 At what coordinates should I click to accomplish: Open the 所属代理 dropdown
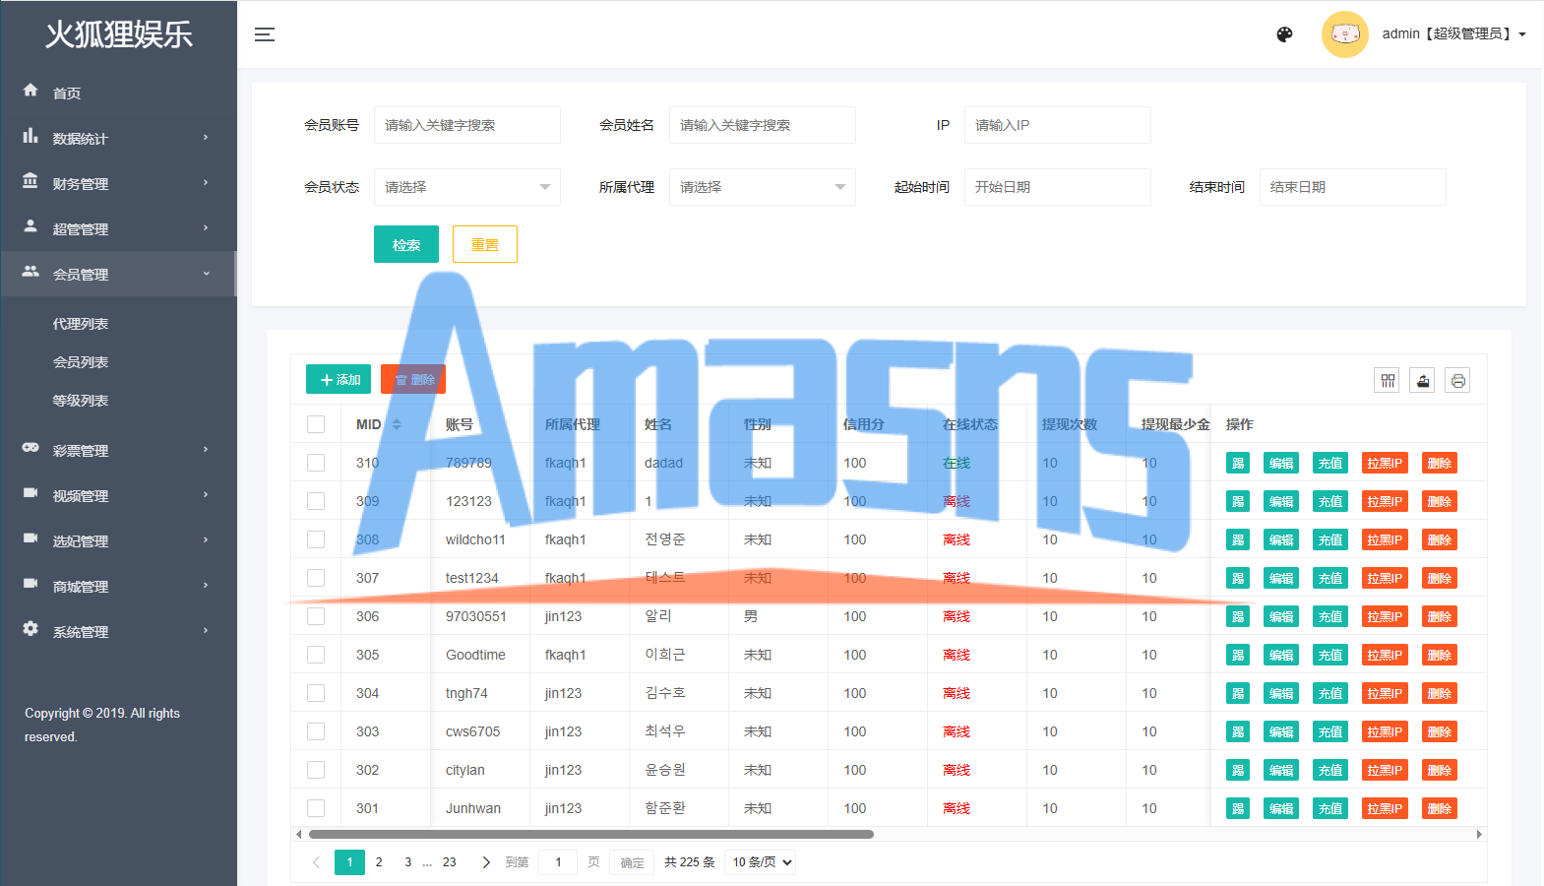pyautogui.click(x=763, y=187)
